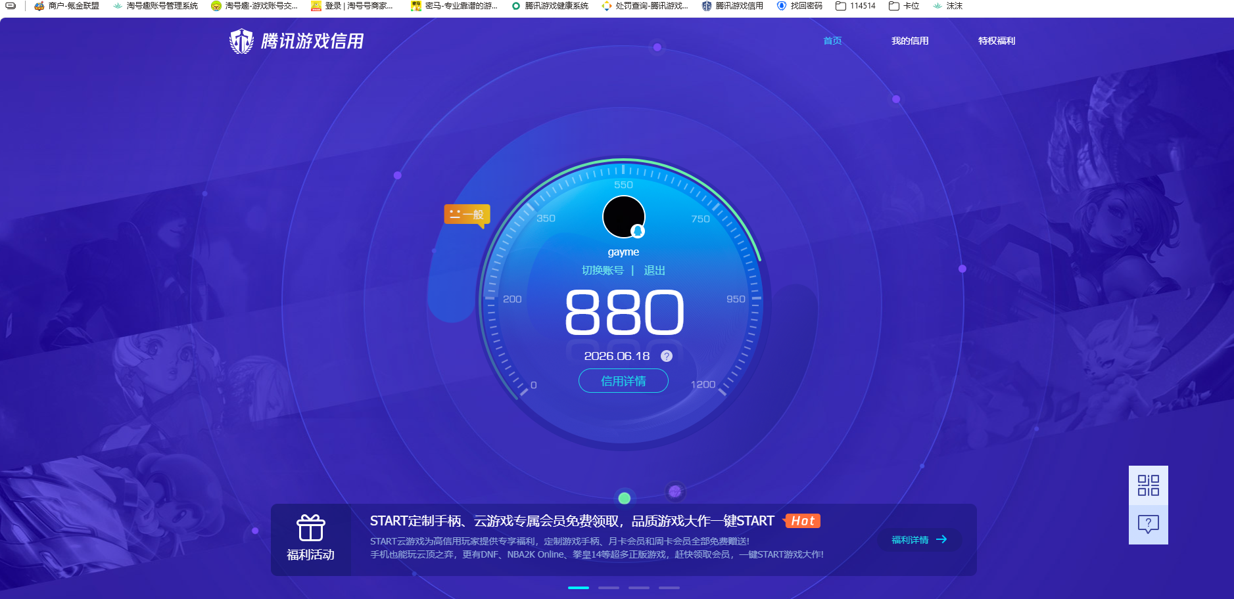Click the green dot on the orbit ring

[625, 498]
